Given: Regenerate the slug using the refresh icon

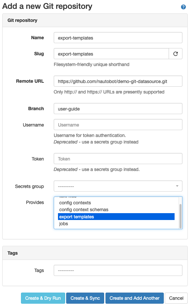Looking at the screenshot, I should click(176, 54).
